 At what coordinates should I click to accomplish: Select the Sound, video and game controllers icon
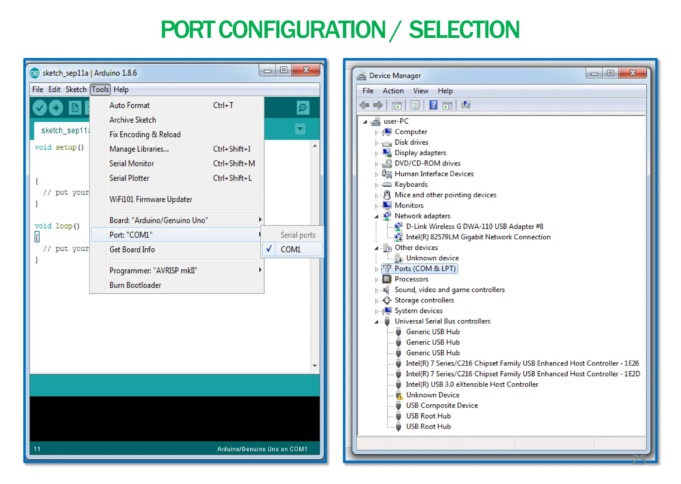[386, 290]
